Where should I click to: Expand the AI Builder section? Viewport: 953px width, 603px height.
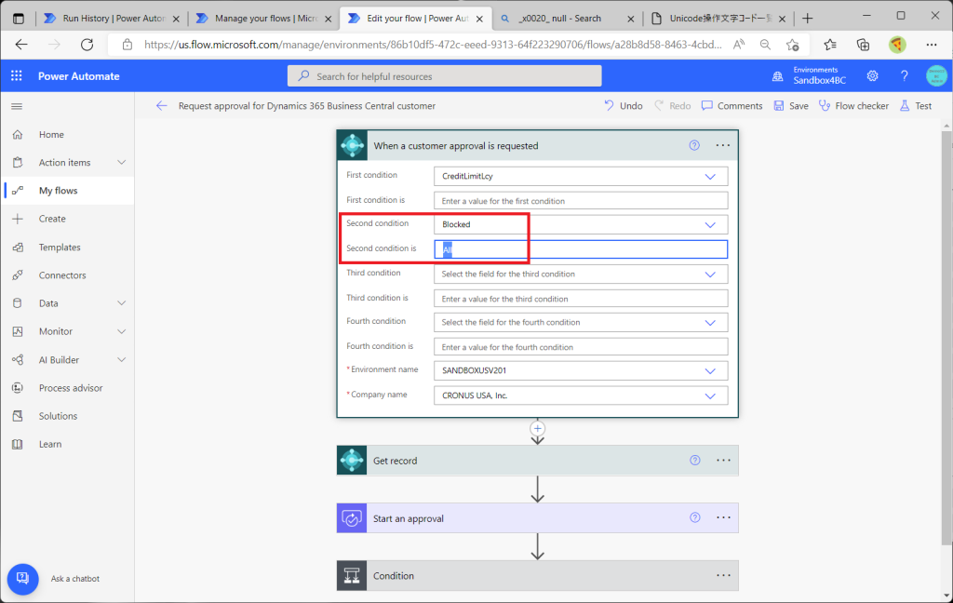[122, 359]
